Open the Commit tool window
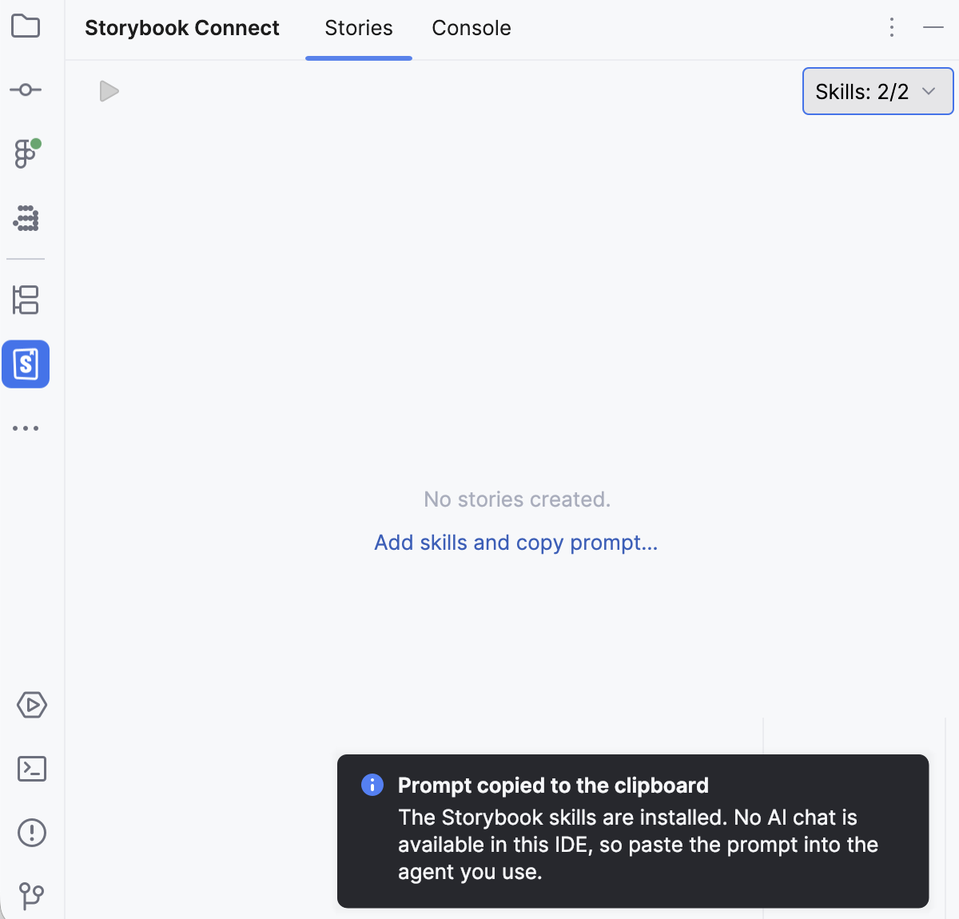This screenshot has height=919, width=959. 26,90
